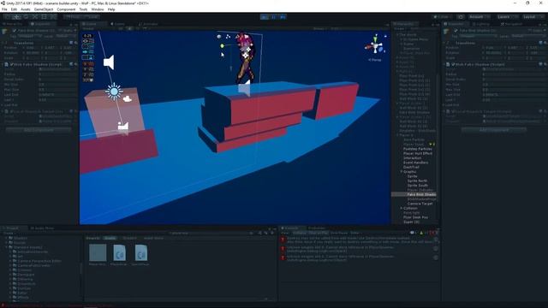Select Camera Target in Hierarchy
This screenshot has width=548, height=308.
click(x=420, y=204)
